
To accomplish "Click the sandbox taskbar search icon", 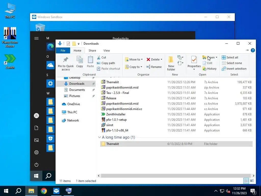I will pyautogui.click(x=48, y=176).
